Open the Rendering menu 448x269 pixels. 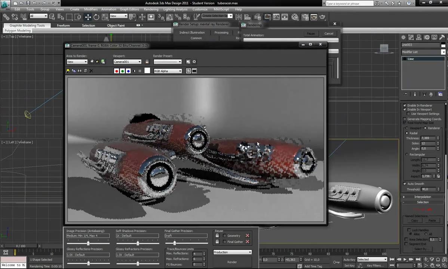151,9
